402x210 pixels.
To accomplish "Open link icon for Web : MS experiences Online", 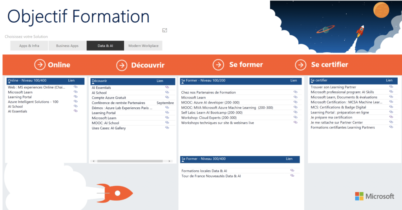I will (x=76, y=87).
